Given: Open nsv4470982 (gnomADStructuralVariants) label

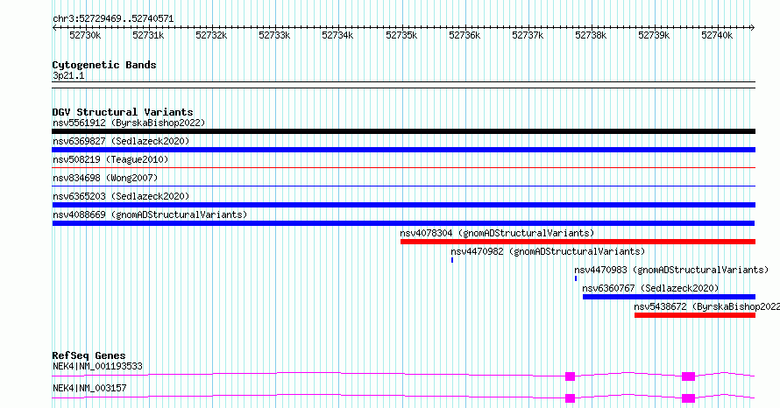Looking at the screenshot, I should (x=548, y=251).
